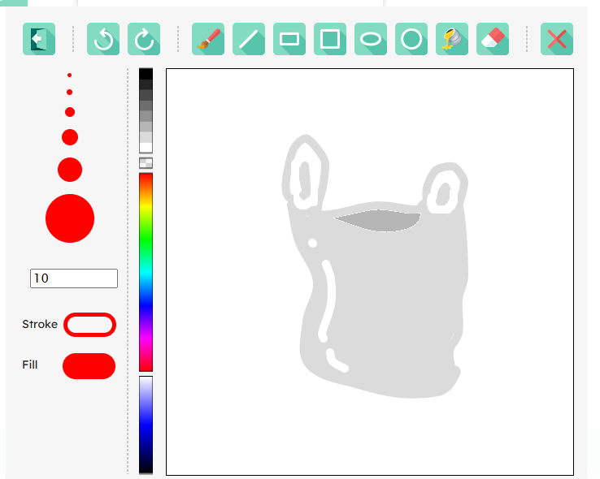This screenshot has width=600, height=479.
Task: Choose the third brush size dot
Action: click(70, 112)
